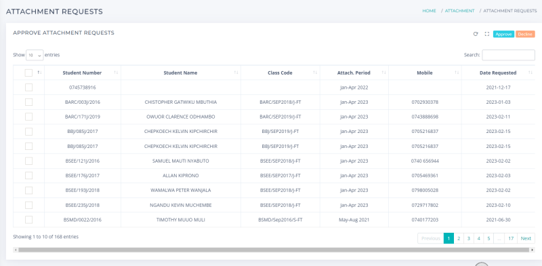
Task: Click the Decline button
Action: tap(526, 35)
